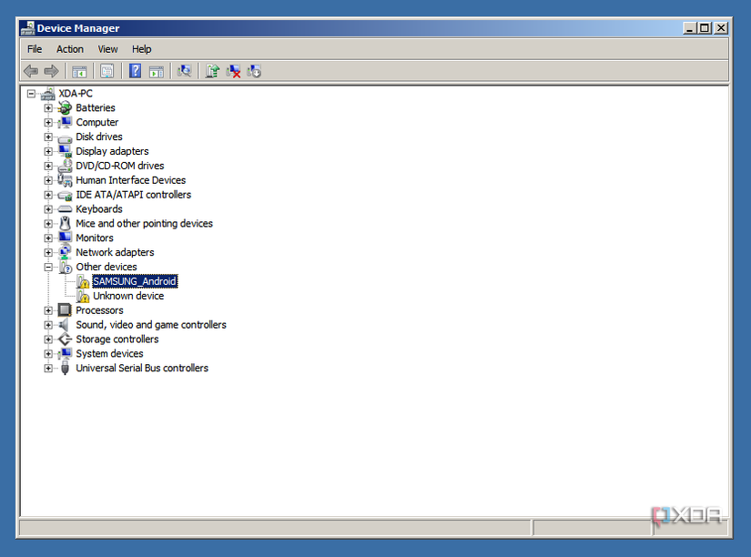Viewport: 751px width, 557px height.
Task: Expand the Monitors node
Action: coord(48,238)
